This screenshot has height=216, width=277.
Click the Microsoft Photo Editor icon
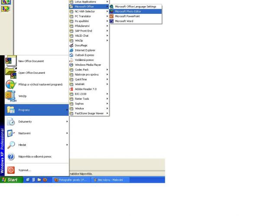(111, 11)
